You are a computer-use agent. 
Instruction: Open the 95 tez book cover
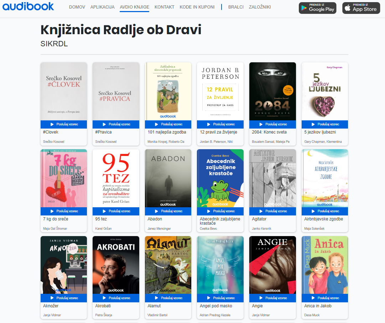116,178
